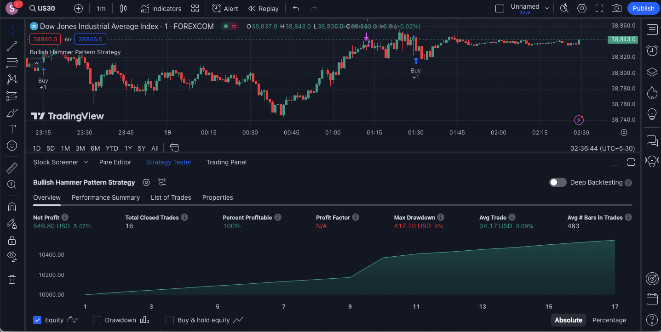Take a chart snapshot with camera icon
Viewport: 661px width, 332px height.
tap(616, 8)
